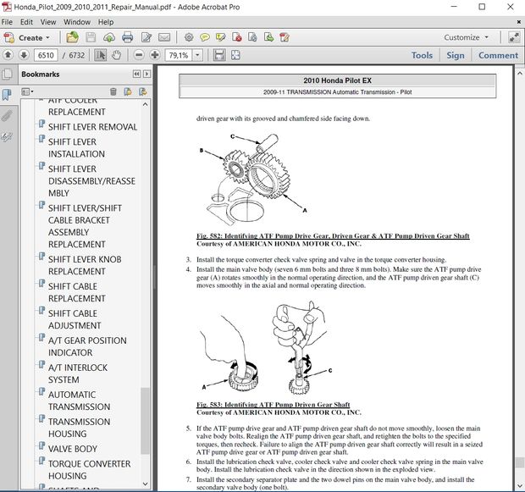Click the find current bookmark icon

143,91
